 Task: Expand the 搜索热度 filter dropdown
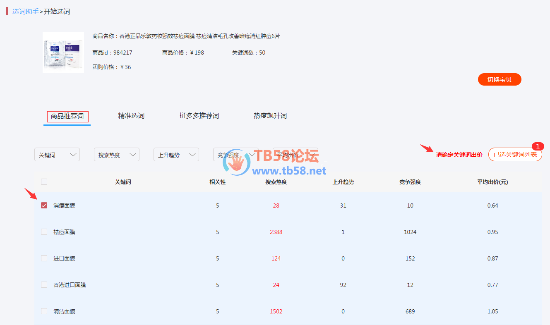tap(117, 155)
